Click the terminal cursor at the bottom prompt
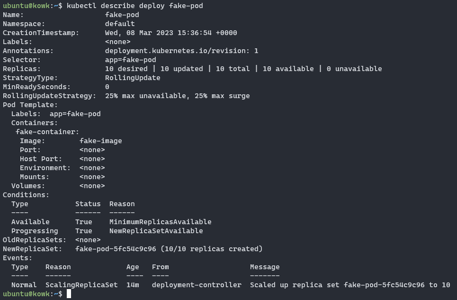Viewport: 457px width, 300px height. tap(69, 294)
